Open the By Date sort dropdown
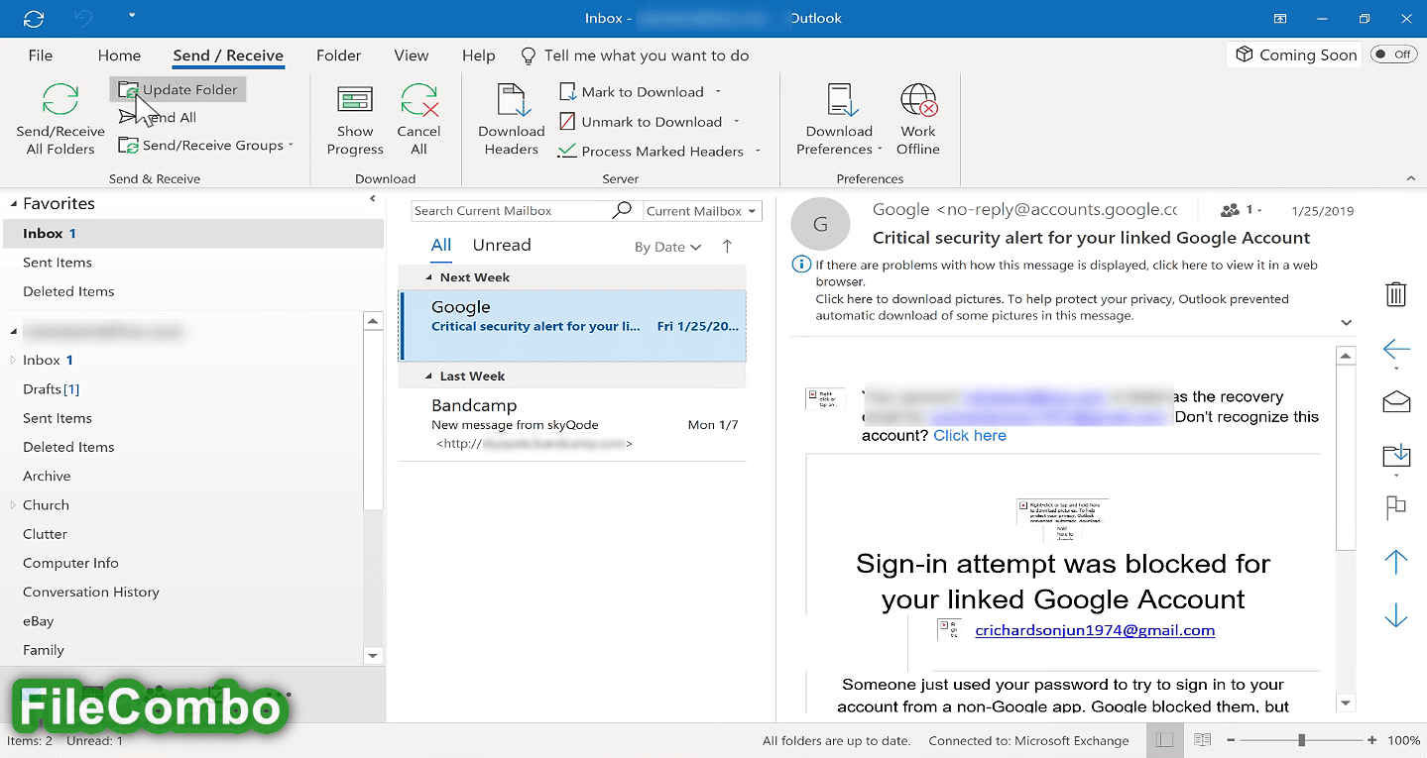Viewport: 1427px width, 758px height. (668, 248)
